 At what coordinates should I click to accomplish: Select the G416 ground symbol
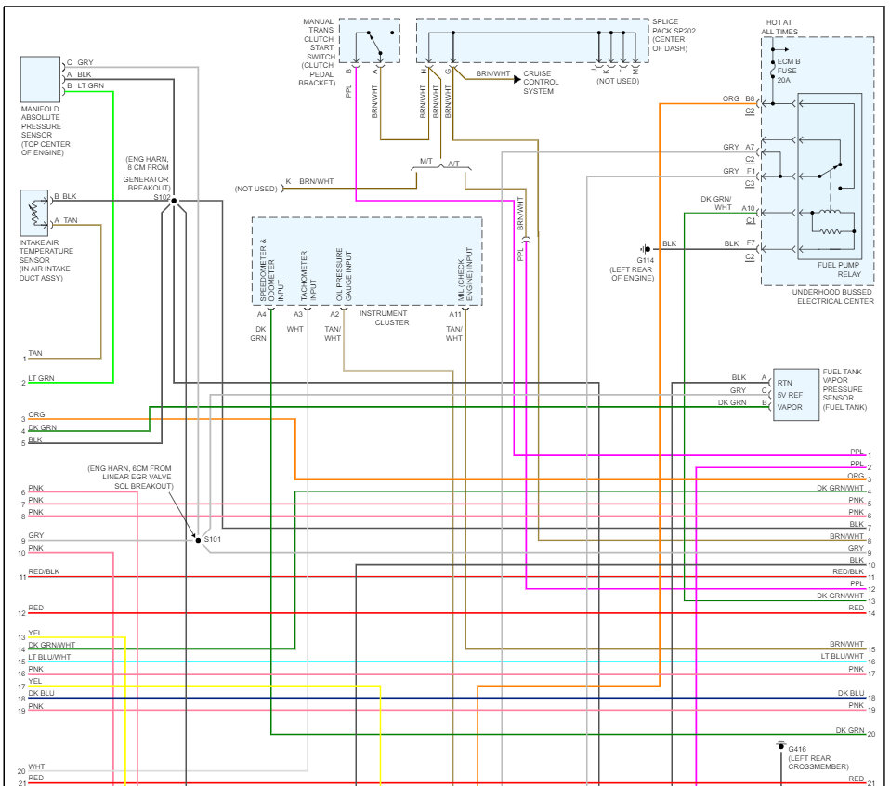781,744
